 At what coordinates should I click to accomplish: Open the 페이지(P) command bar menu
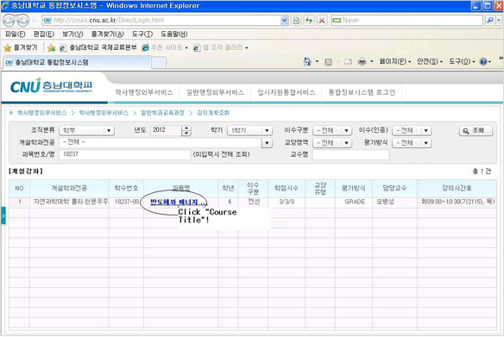[395, 61]
